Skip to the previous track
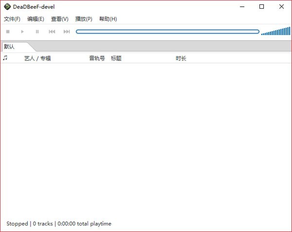Screen dimensions: 292x232 click(52, 32)
